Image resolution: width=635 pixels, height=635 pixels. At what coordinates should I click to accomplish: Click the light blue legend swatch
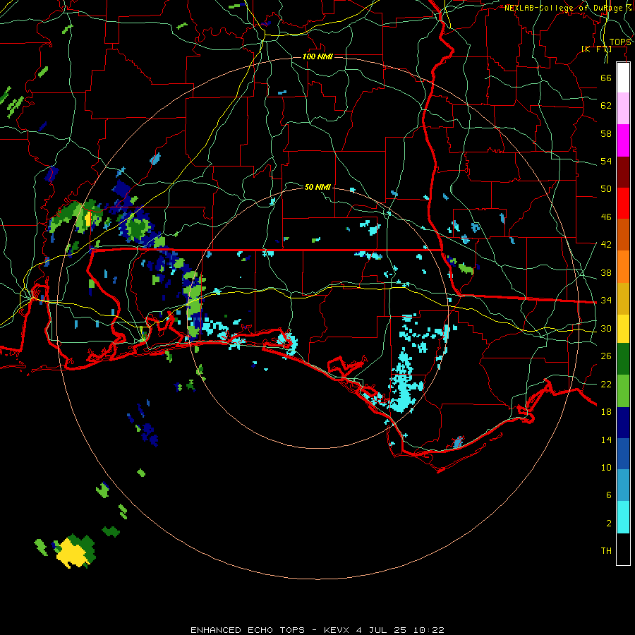pyautogui.click(x=623, y=485)
